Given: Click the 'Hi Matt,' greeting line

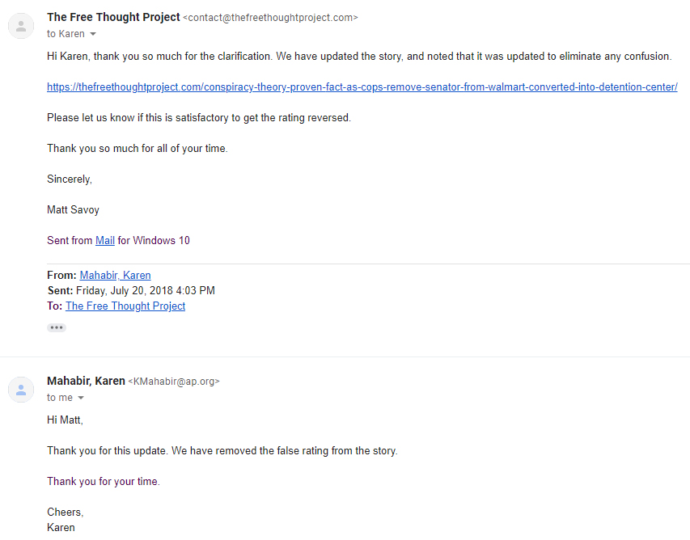Looking at the screenshot, I should [66, 420].
